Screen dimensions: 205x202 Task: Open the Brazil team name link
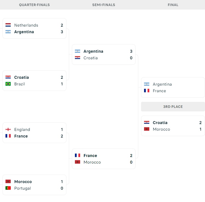[19, 84]
